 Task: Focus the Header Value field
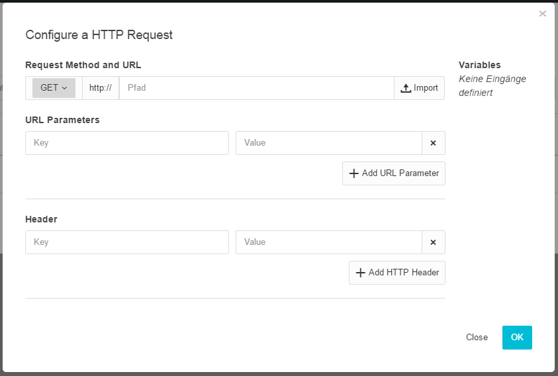point(328,242)
